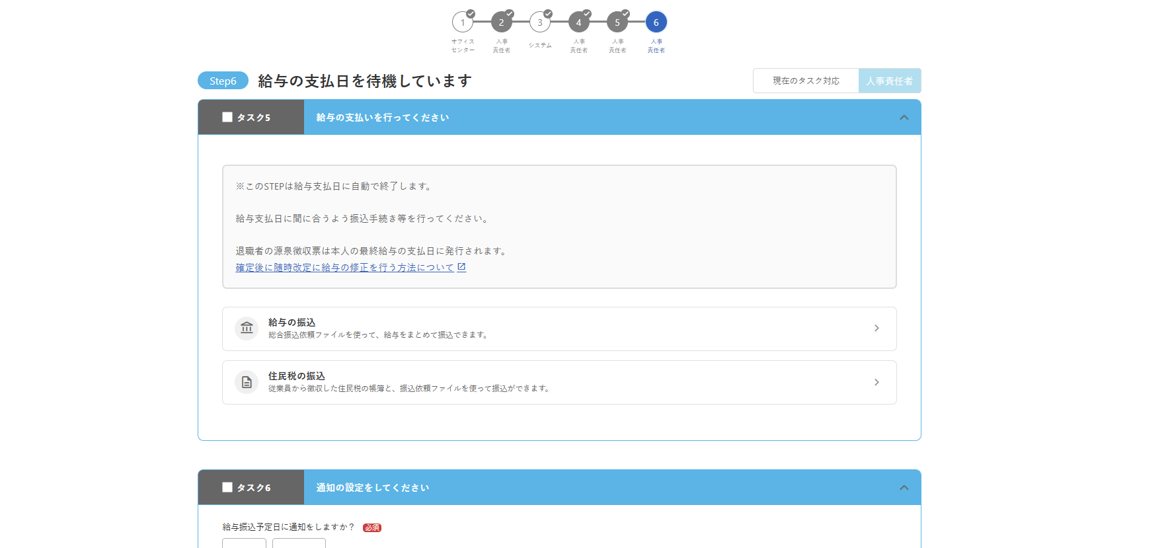
Task: Click the chevron arrow on 給与の振込 row
Action: (x=876, y=328)
